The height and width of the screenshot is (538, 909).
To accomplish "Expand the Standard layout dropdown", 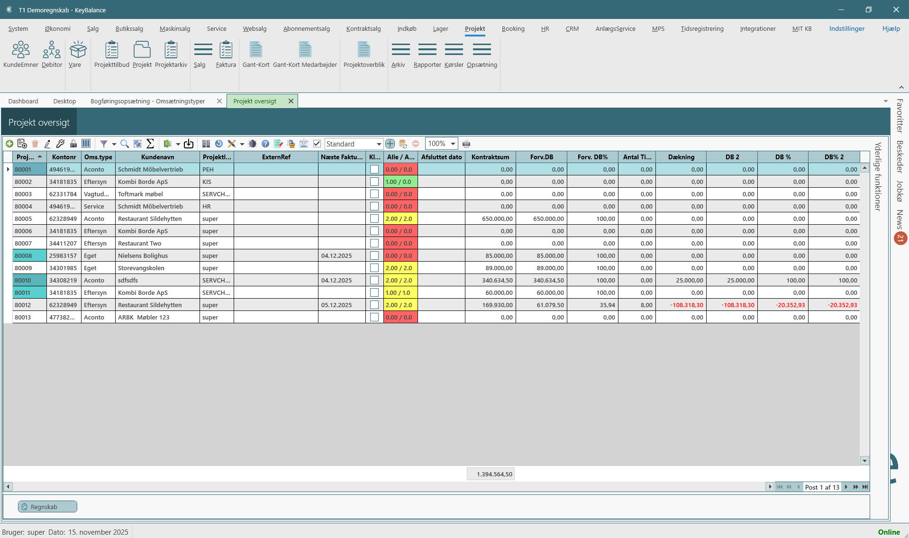I will [x=379, y=144].
